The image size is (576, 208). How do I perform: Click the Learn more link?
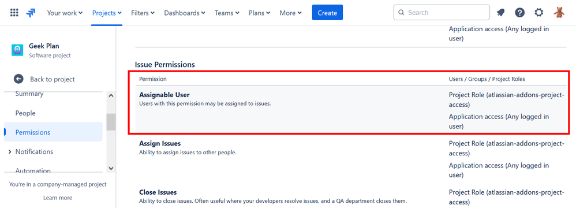(x=58, y=198)
